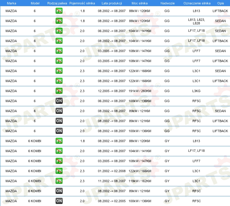The image size is (230, 206).
Task: Click the PB icon for 119kW / 162KM Kombi
Action: point(59,181)
